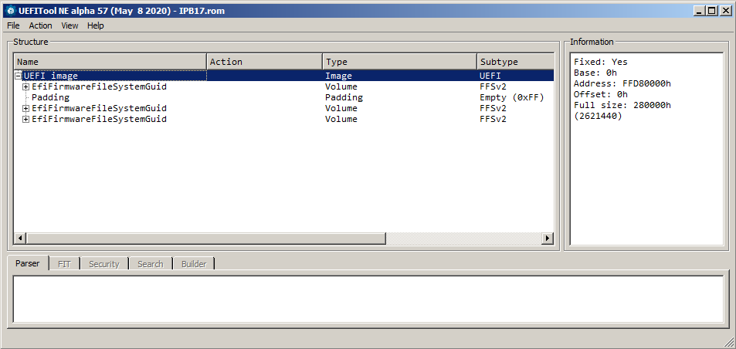The height and width of the screenshot is (349, 736).
Task: Click the horizontal scrollbar thumb in Structure
Action: pos(205,239)
